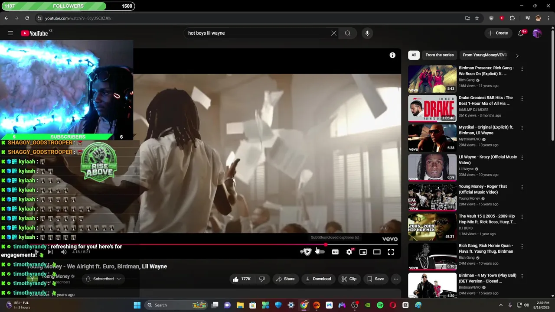
Task: Open Rich Gang We Been On thumbnail
Action: click(432, 79)
